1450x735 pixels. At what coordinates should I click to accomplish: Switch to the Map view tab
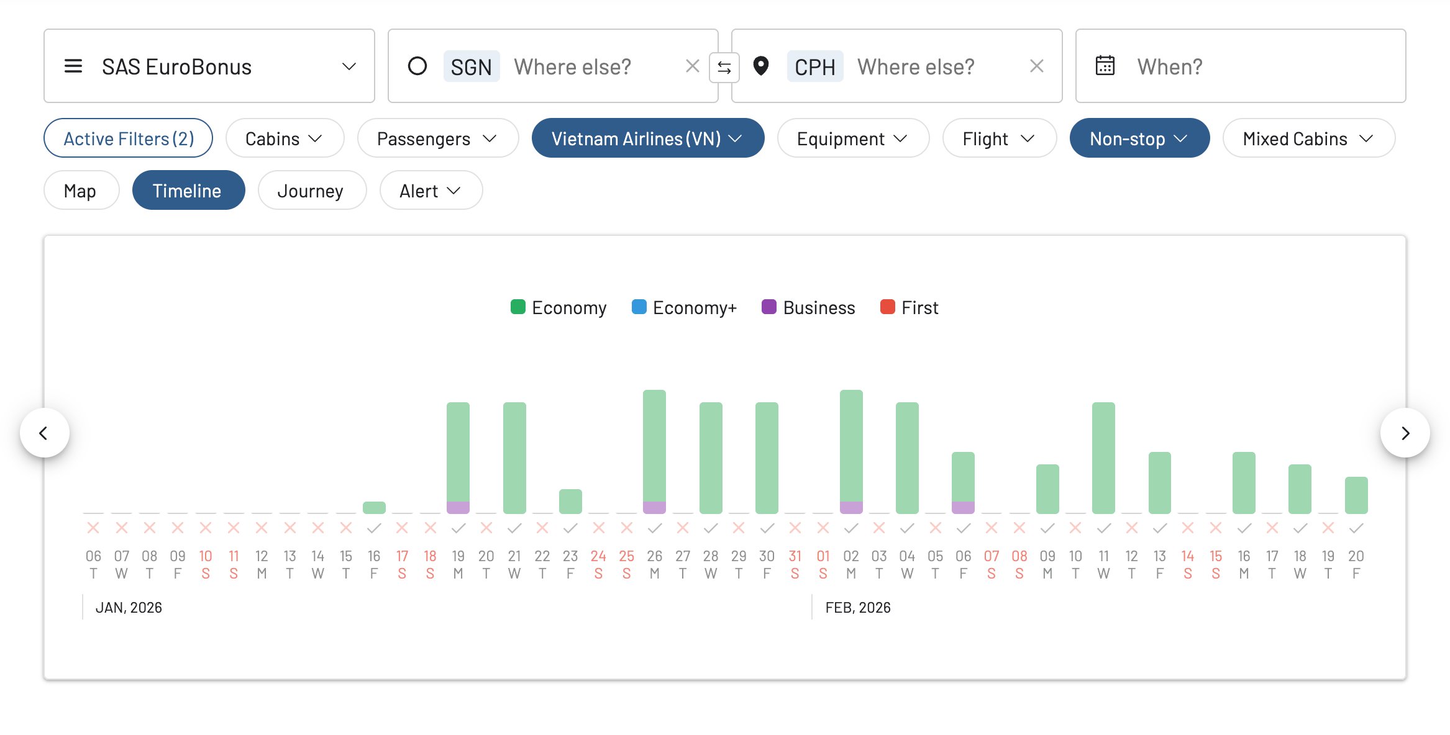pyautogui.click(x=80, y=191)
